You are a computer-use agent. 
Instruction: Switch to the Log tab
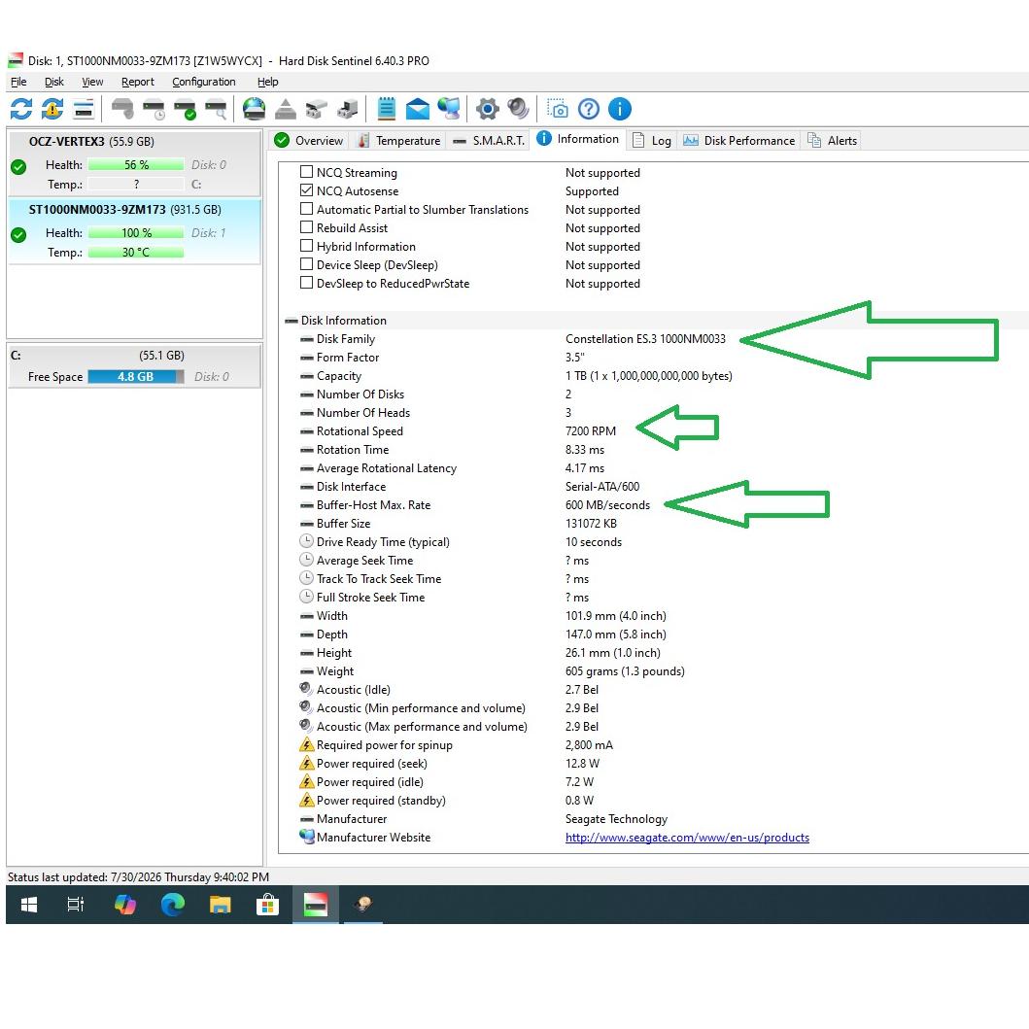pyautogui.click(x=652, y=141)
